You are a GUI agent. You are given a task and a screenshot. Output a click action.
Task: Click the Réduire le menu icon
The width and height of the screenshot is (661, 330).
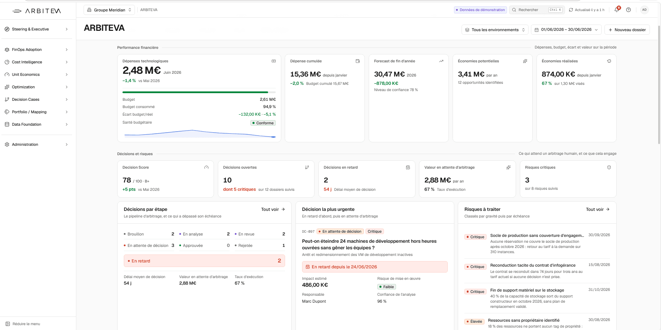(8, 324)
